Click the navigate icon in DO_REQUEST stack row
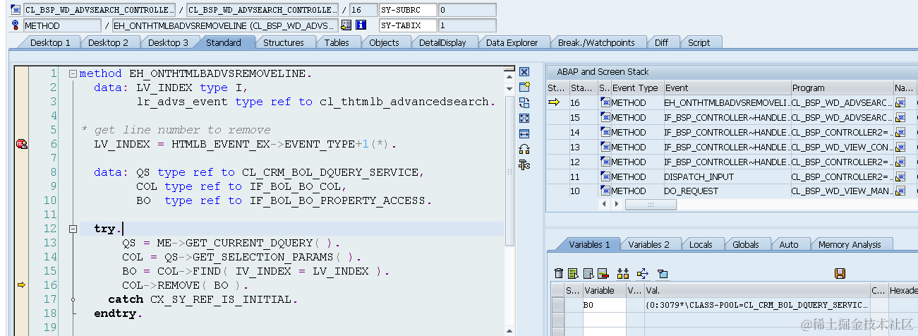The width and height of the screenshot is (918, 336). click(x=900, y=191)
